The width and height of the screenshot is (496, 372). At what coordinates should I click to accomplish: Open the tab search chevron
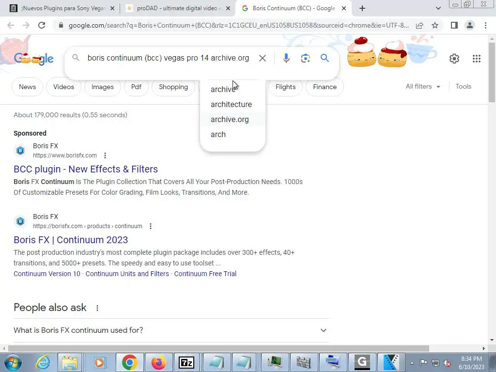[438, 8]
